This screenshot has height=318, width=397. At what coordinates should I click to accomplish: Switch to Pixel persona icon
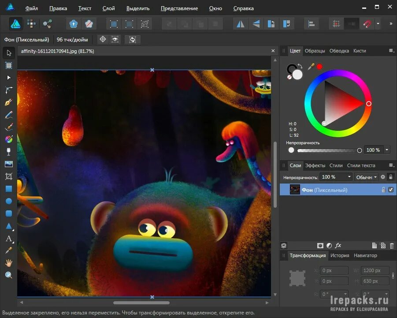coord(32,24)
